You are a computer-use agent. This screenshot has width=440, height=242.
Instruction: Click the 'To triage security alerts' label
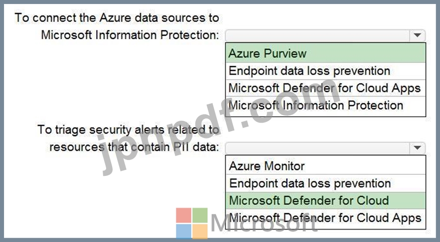pos(128,130)
